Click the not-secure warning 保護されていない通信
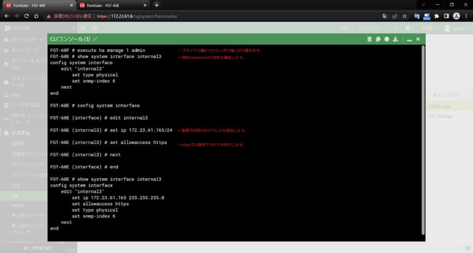The height and width of the screenshot is (253, 473). tap(69, 16)
